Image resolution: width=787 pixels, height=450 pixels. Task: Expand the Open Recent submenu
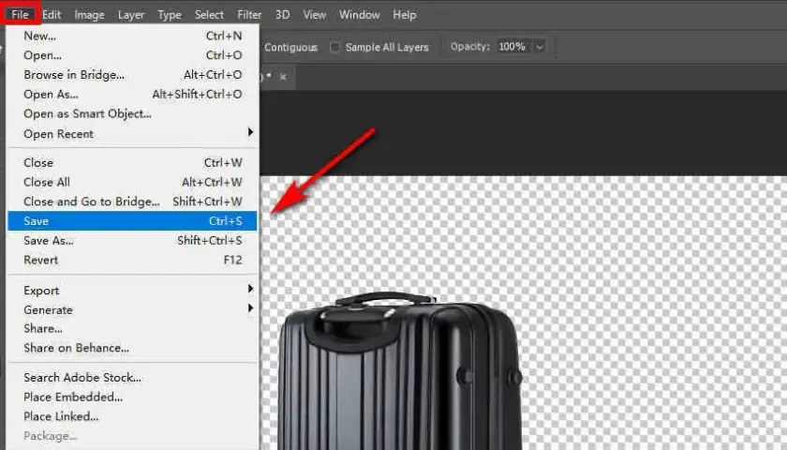click(x=132, y=133)
